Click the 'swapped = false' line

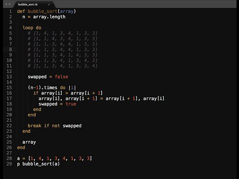click(x=48, y=77)
